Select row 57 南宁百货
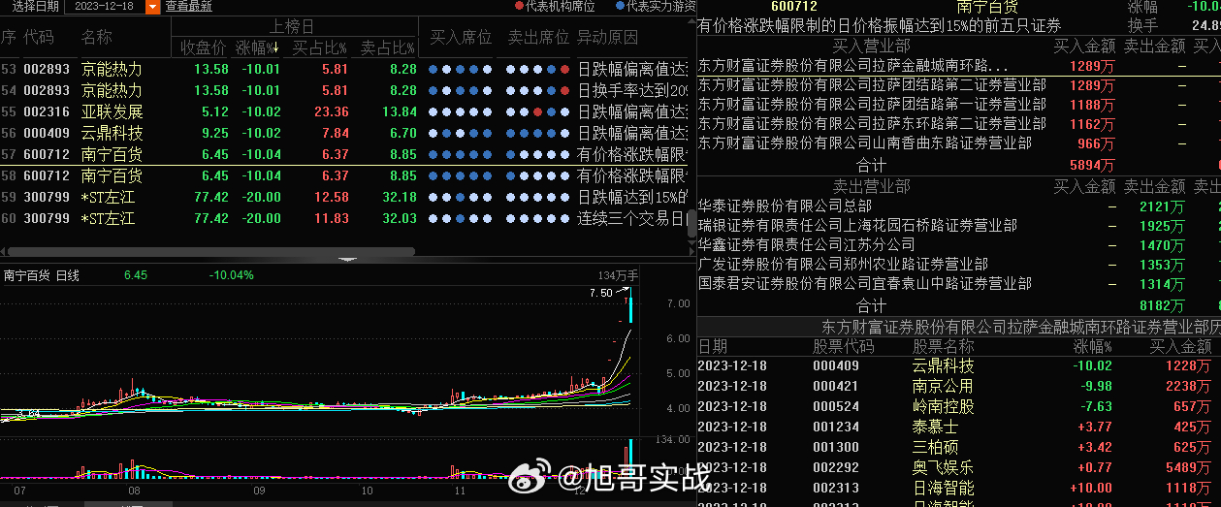Screen dimensions: 1221x507 pos(344,154)
